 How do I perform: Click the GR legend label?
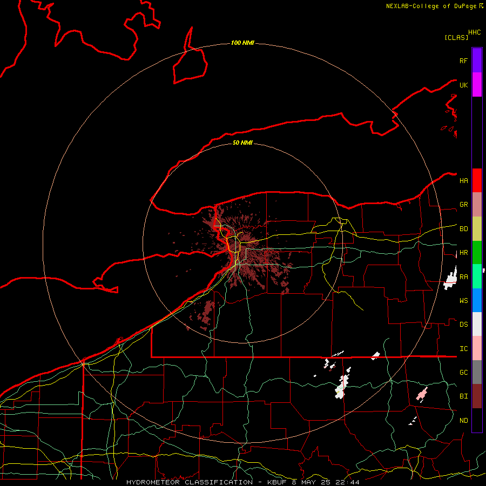[464, 205]
